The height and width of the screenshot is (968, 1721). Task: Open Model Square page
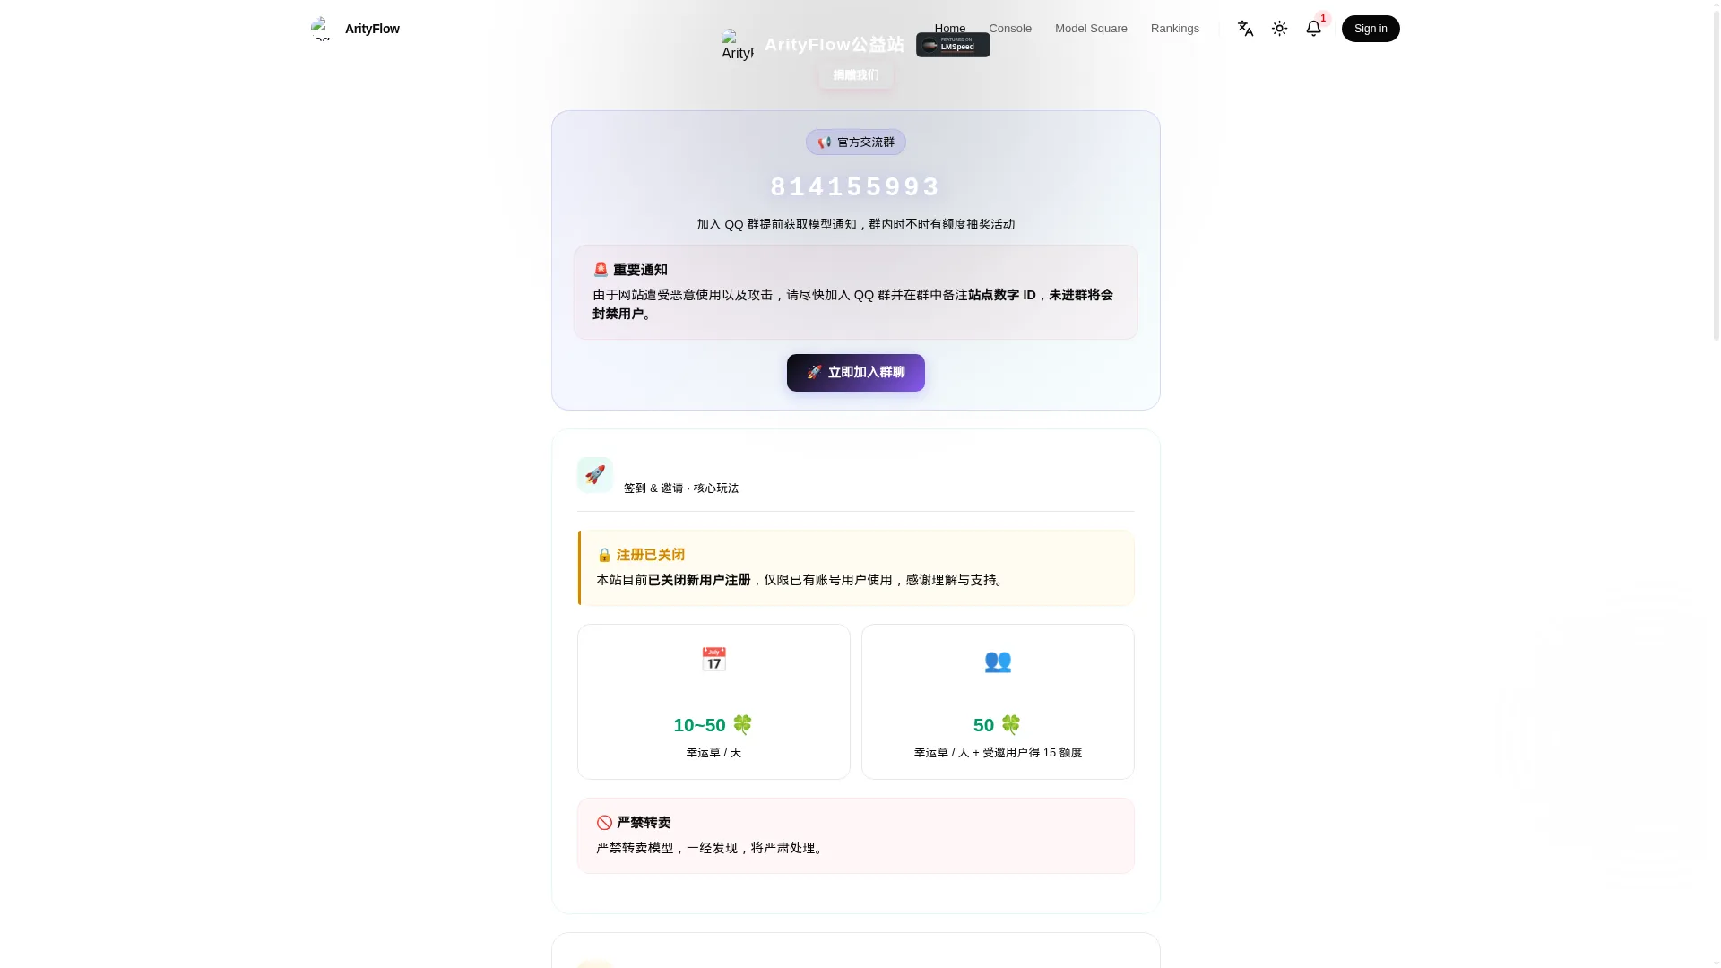(x=1091, y=29)
